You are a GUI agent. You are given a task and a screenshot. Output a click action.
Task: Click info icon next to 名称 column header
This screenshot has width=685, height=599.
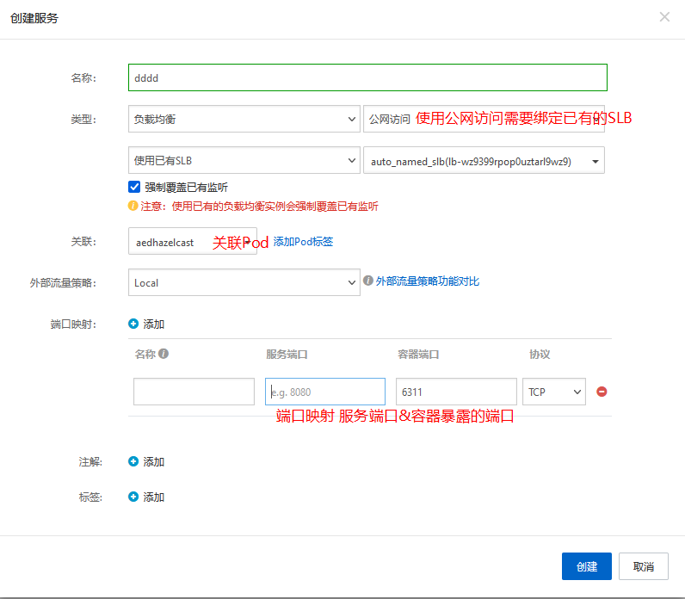pyautogui.click(x=164, y=354)
